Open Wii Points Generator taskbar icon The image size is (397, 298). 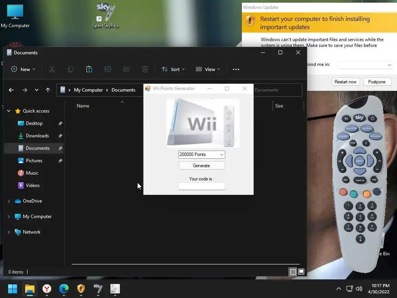pyautogui.click(x=115, y=289)
